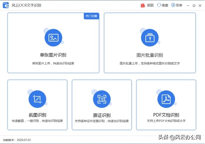Click the 单张图片识别 title text
Screen dimensions: 205x144
[x=53, y=55]
